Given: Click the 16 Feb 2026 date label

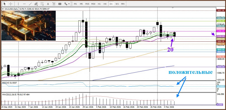Looking at the screenshot, I should coord(129,107).
